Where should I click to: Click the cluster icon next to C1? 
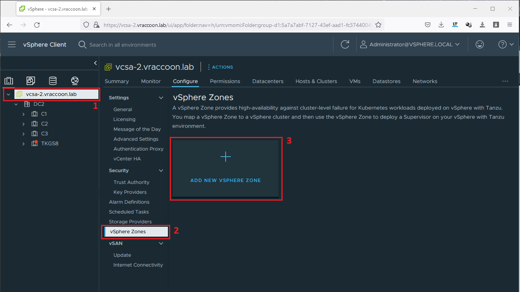tap(35, 114)
